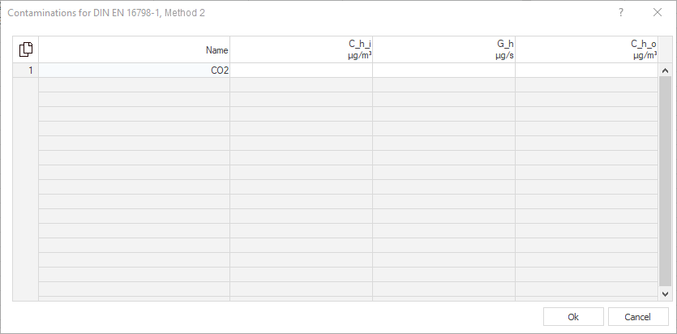Click the C_h_o cell for CO2
The height and width of the screenshot is (334, 677).
coord(587,71)
